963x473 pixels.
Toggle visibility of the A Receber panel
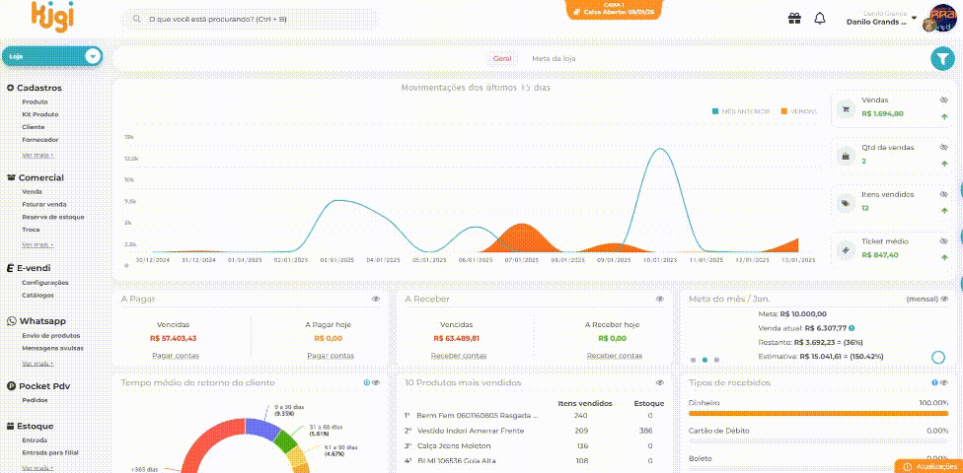coord(660,299)
